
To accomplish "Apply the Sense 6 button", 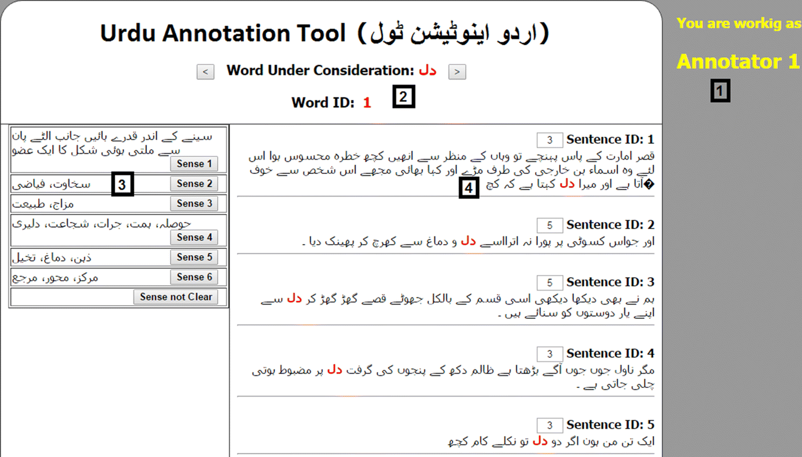I will tap(194, 277).
